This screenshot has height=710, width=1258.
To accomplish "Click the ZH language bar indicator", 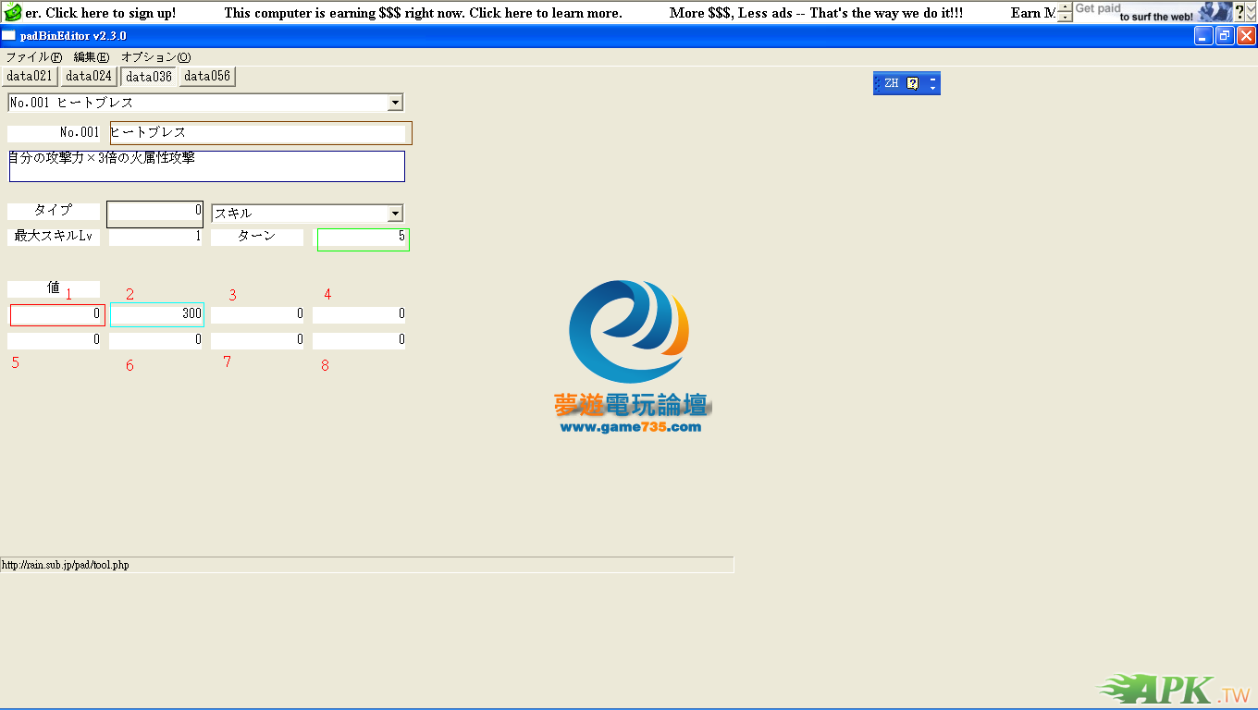I will tap(891, 83).
